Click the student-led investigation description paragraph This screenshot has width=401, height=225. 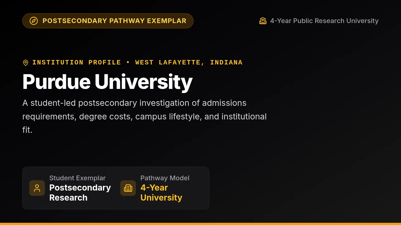(x=145, y=116)
